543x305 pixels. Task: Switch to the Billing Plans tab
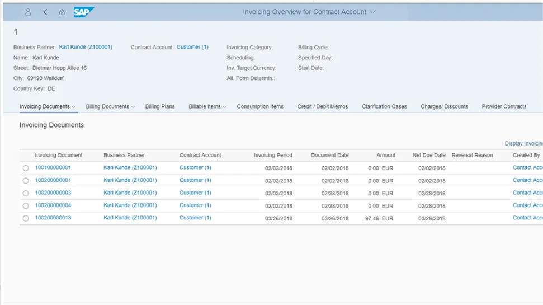click(160, 106)
